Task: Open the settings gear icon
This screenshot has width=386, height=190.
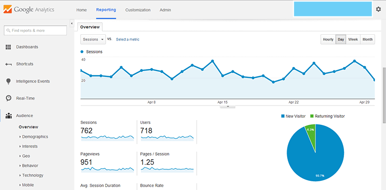Action: [x=378, y=9]
